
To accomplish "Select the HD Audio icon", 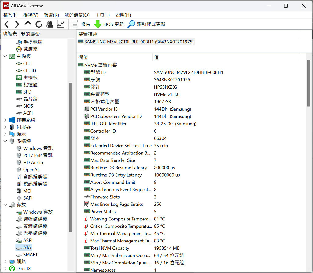I will tap(19, 163).
